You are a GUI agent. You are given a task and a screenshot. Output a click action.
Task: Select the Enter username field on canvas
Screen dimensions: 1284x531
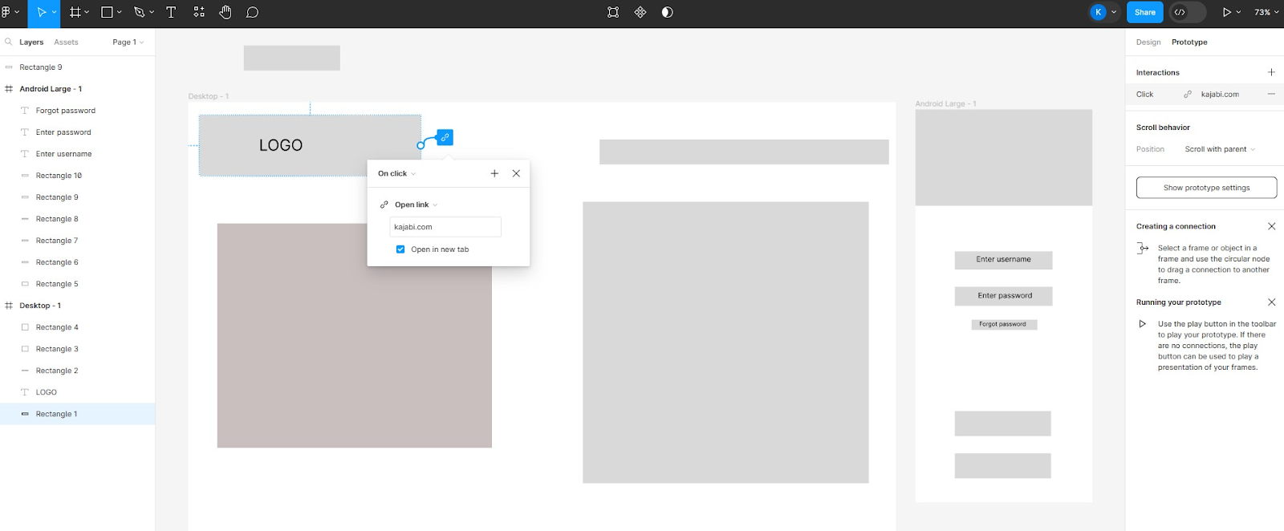1003,260
